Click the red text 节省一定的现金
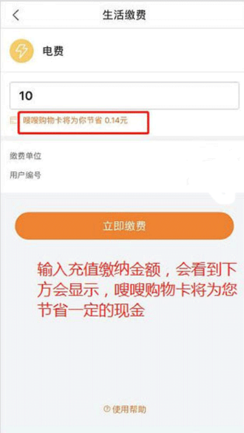Screen dimensions: 244x433 point(91,311)
